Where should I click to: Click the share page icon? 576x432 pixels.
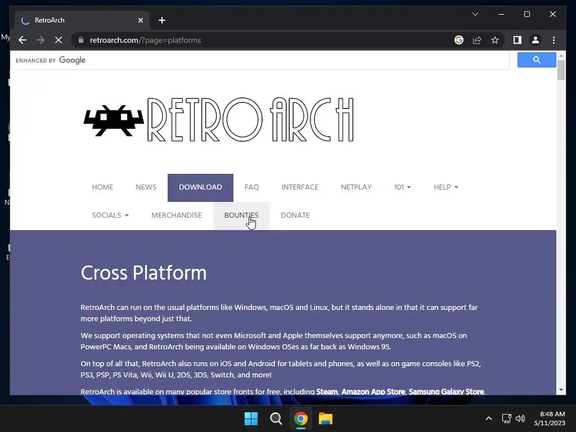477,40
